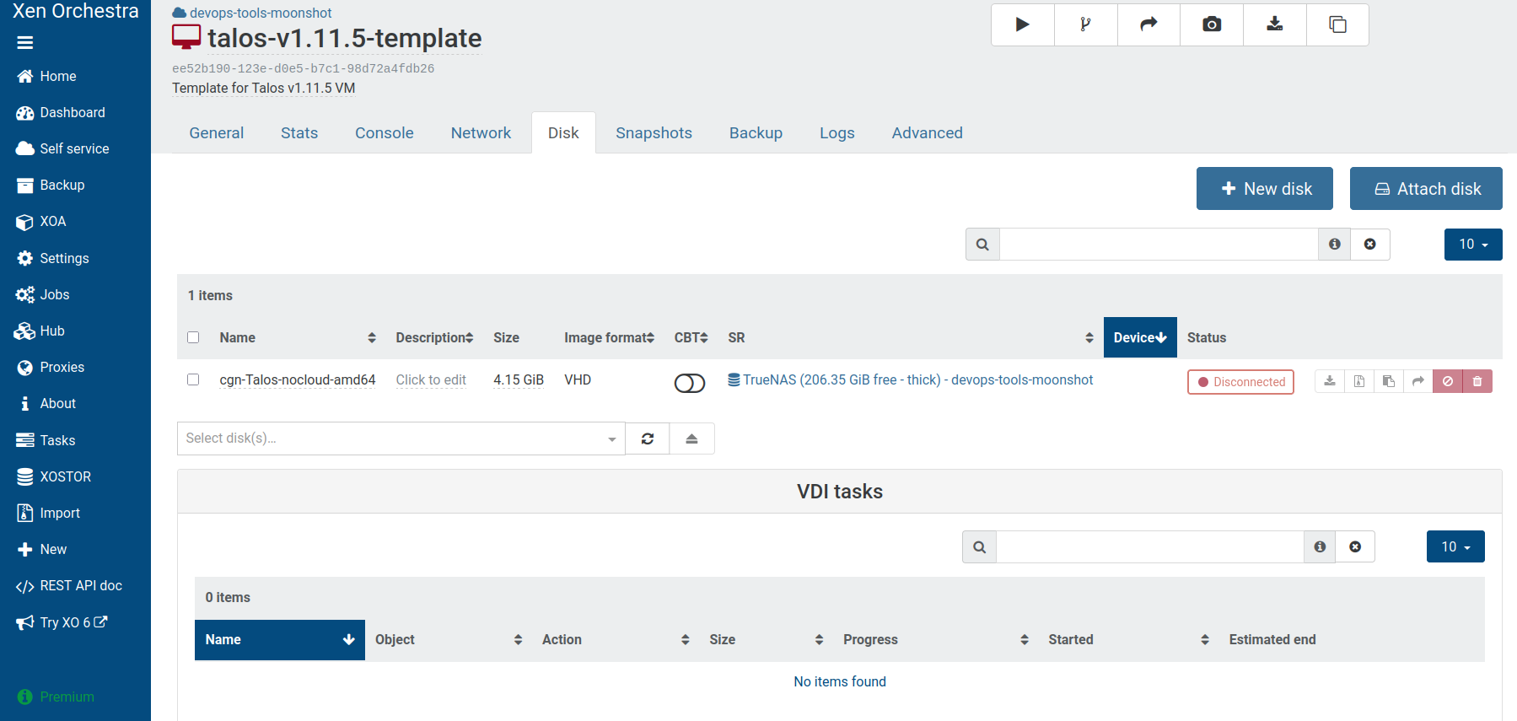Click the VM title talos-v1.11.5-template
This screenshot has height=721, width=1517.
(x=345, y=38)
